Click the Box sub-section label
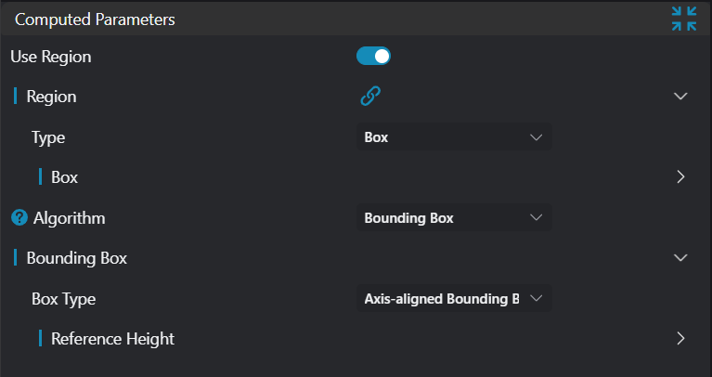The width and height of the screenshot is (712, 377). tap(64, 176)
